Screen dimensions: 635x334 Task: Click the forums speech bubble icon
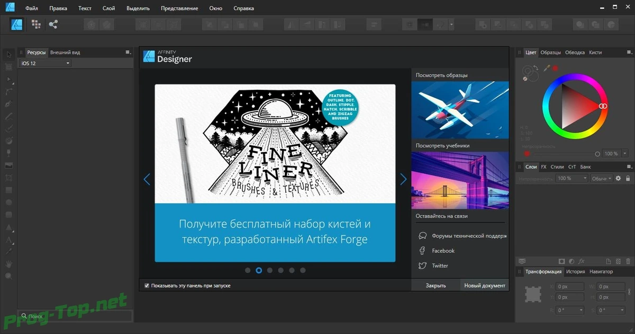click(x=422, y=236)
